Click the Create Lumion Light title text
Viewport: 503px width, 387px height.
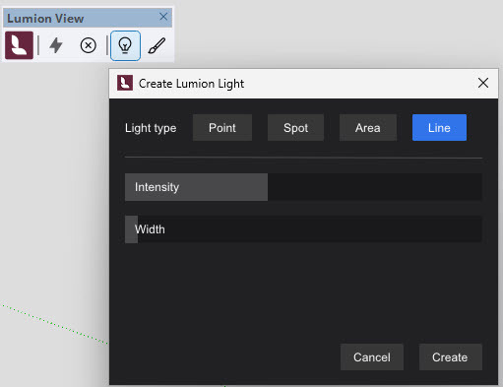pos(191,84)
